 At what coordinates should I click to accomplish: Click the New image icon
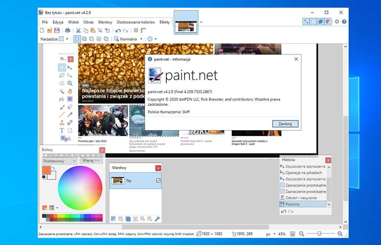pos(42,30)
